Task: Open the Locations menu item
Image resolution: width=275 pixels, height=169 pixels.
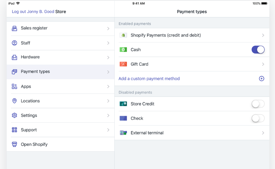Action: pos(60,101)
